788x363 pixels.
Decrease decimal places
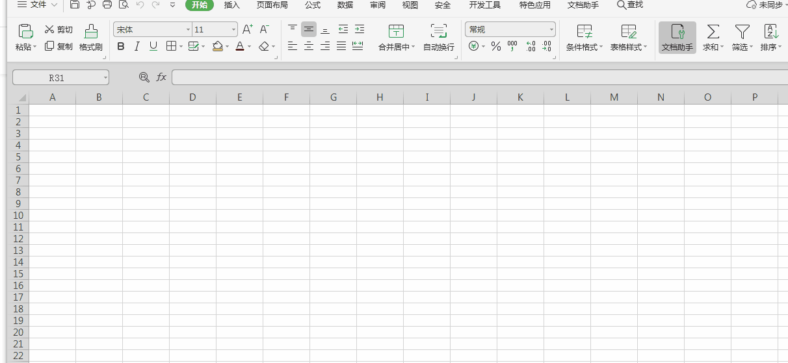pyautogui.click(x=547, y=46)
